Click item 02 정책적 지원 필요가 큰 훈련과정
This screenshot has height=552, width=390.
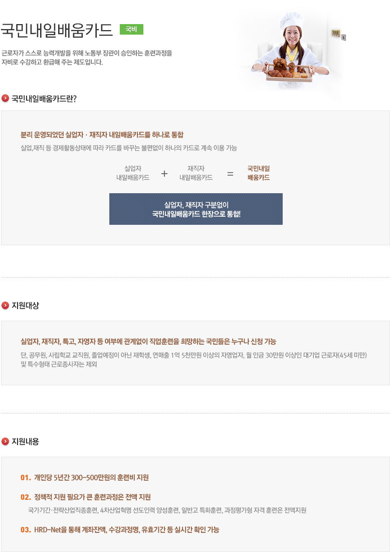point(86,497)
